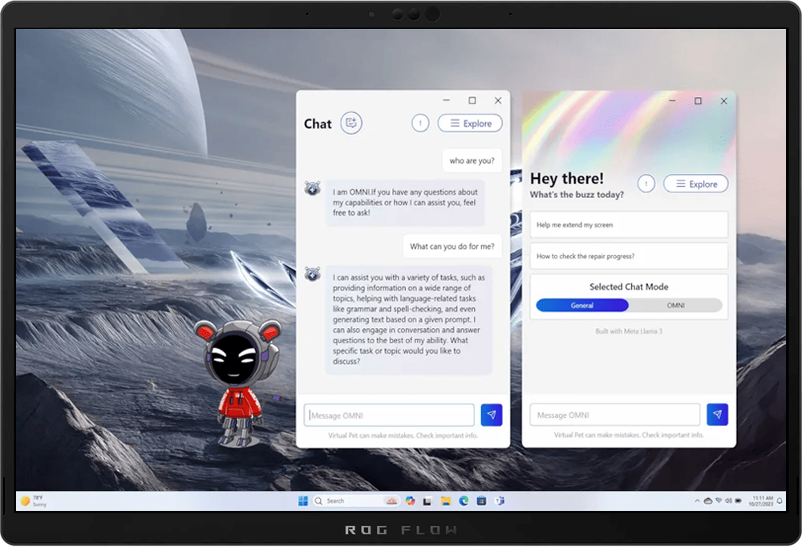Minimize the Chat window
The height and width of the screenshot is (547, 802).
[446, 100]
